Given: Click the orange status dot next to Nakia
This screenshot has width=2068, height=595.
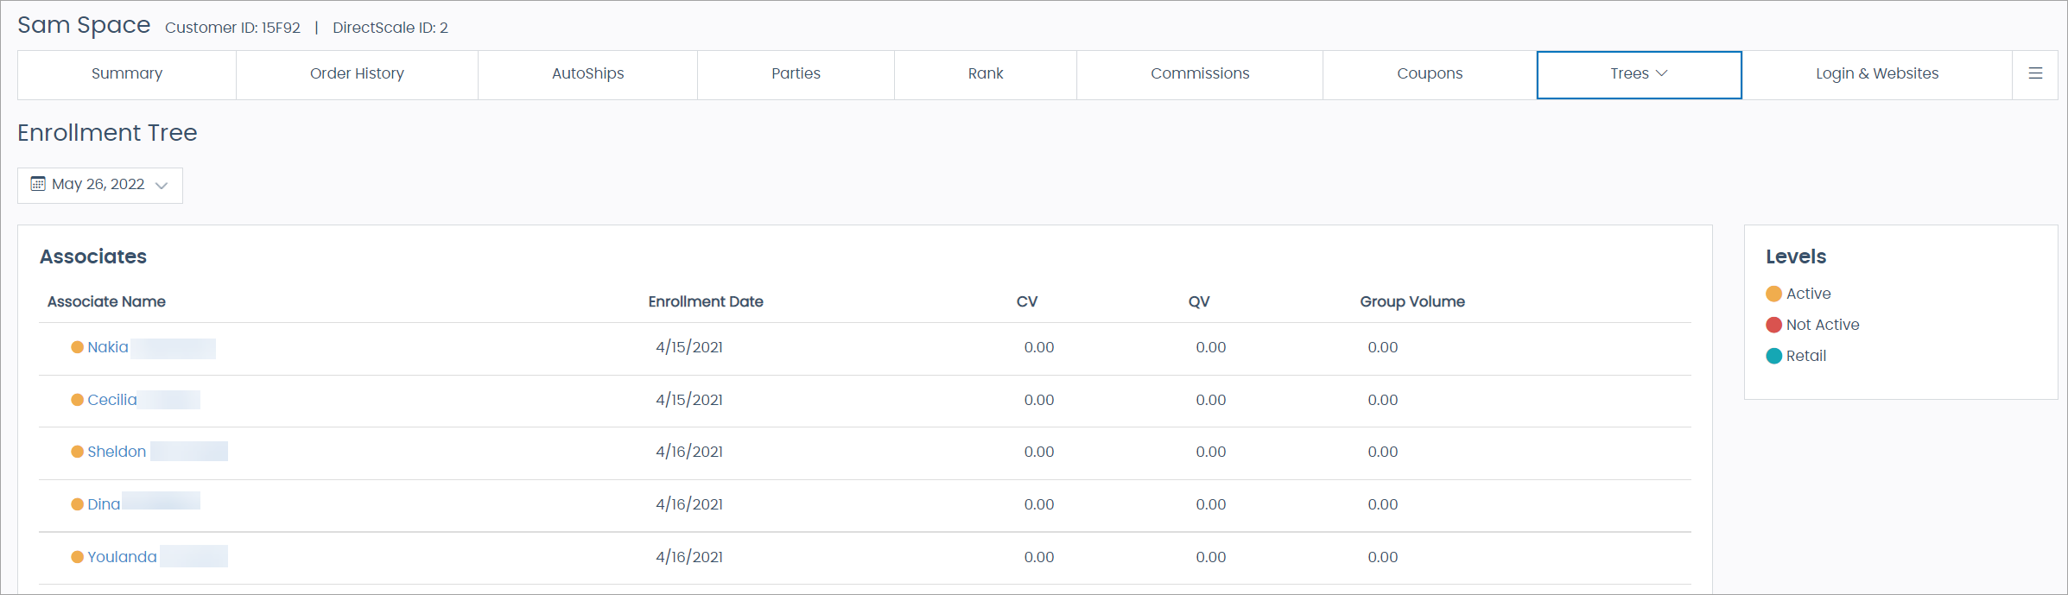Looking at the screenshot, I should (x=77, y=347).
